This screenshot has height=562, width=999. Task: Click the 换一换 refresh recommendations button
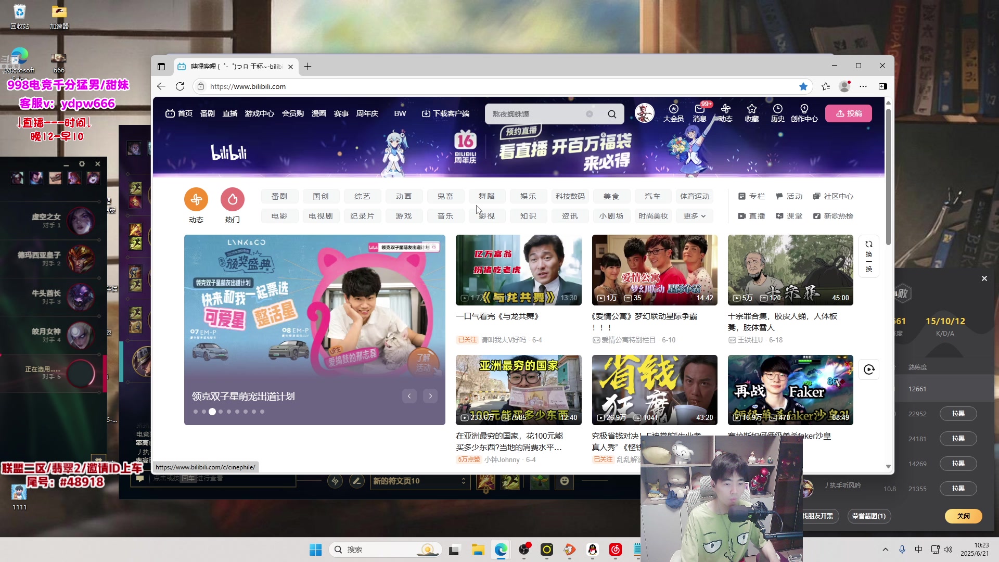869,256
